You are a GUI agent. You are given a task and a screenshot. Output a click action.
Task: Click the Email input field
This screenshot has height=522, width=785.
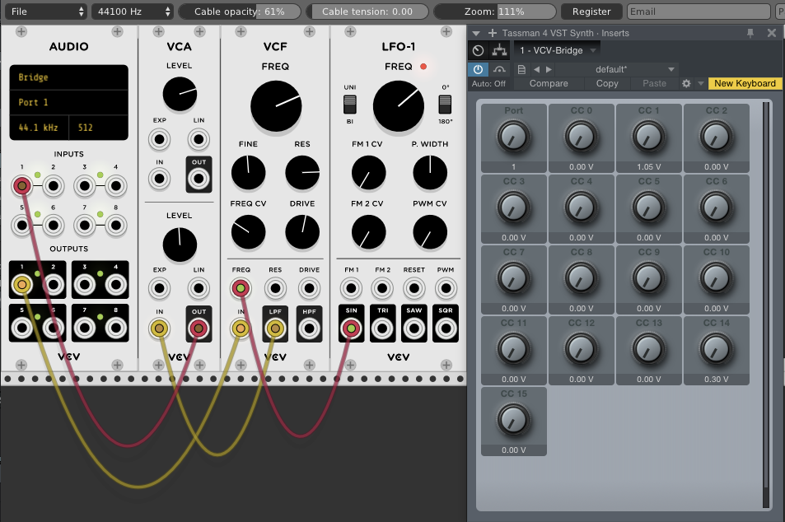pyautogui.click(x=699, y=12)
